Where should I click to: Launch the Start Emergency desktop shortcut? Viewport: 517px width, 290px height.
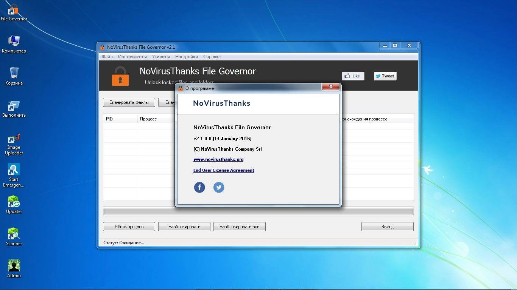point(14,176)
